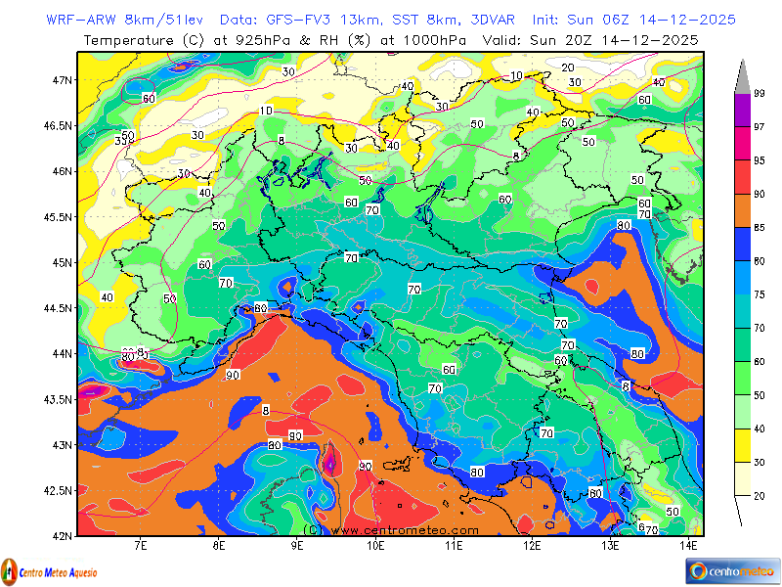Select the orange 85-90 legend swatch
This screenshot has width=782, height=587.
[x=742, y=209]
